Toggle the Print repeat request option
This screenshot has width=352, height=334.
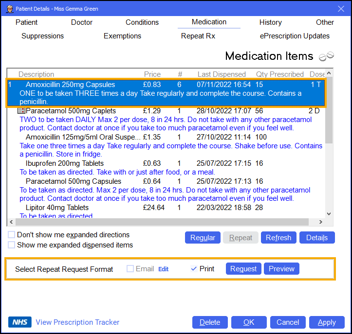[194, 269]
